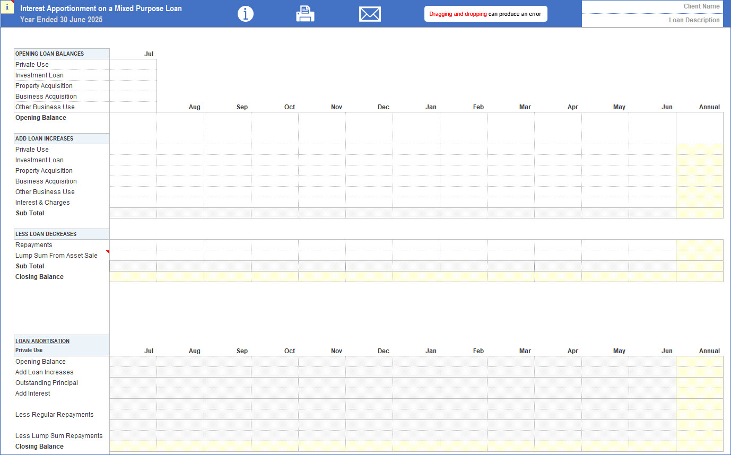This screenshot has height=455, width=731.
Task: Click the Jul opening balance cell for Private Use
Action: pyautogui.click(x=133, y=65)
